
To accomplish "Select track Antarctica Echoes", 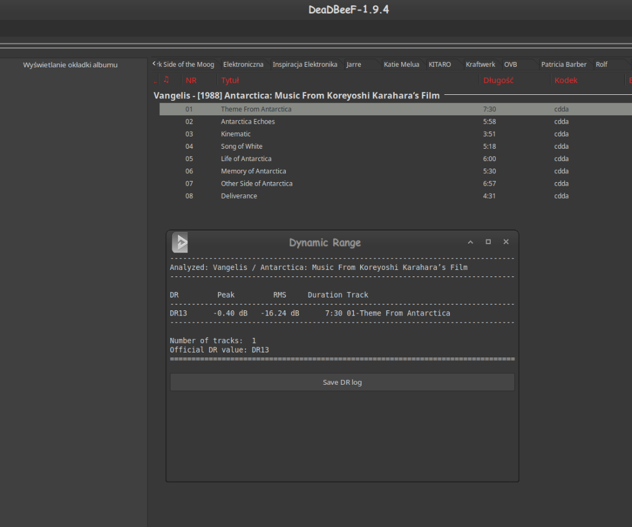I will 395,122.
